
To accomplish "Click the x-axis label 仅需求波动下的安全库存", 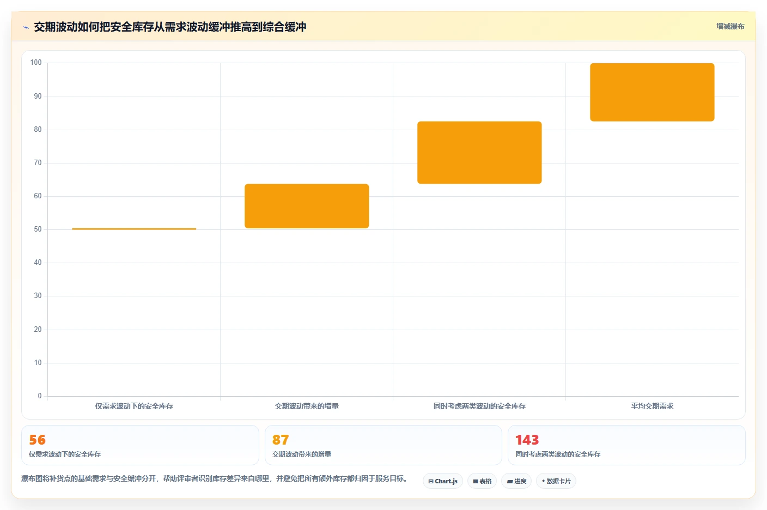I will tap(134, 406).
